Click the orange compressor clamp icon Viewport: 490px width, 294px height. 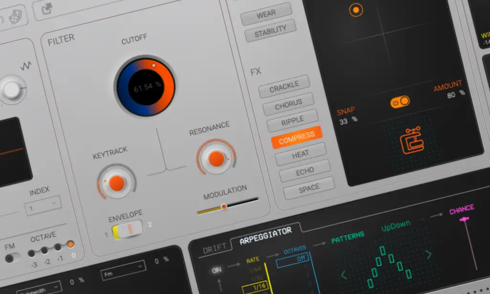coord(412,141)
